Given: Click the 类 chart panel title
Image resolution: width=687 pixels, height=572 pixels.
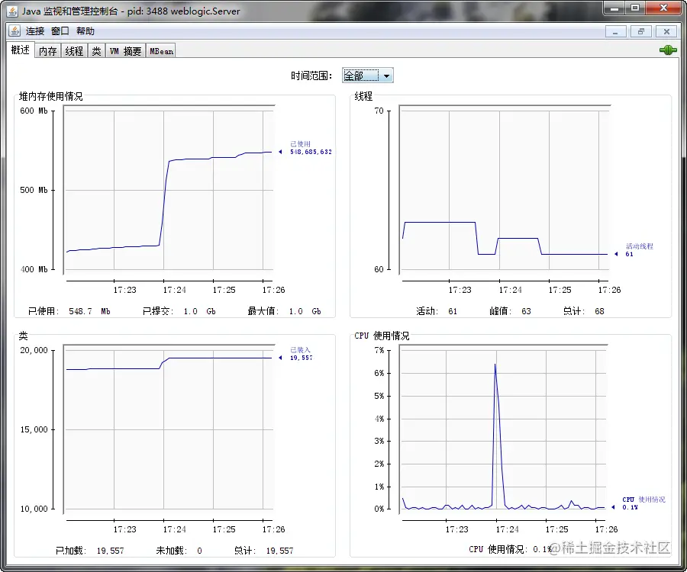Looking at the screenshot, I should pyautogui.click(x=23, y=336).
